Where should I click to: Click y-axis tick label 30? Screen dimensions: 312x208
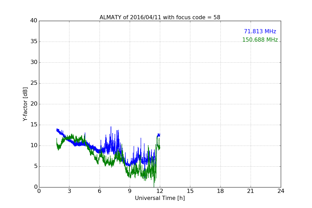coord(34,62)
